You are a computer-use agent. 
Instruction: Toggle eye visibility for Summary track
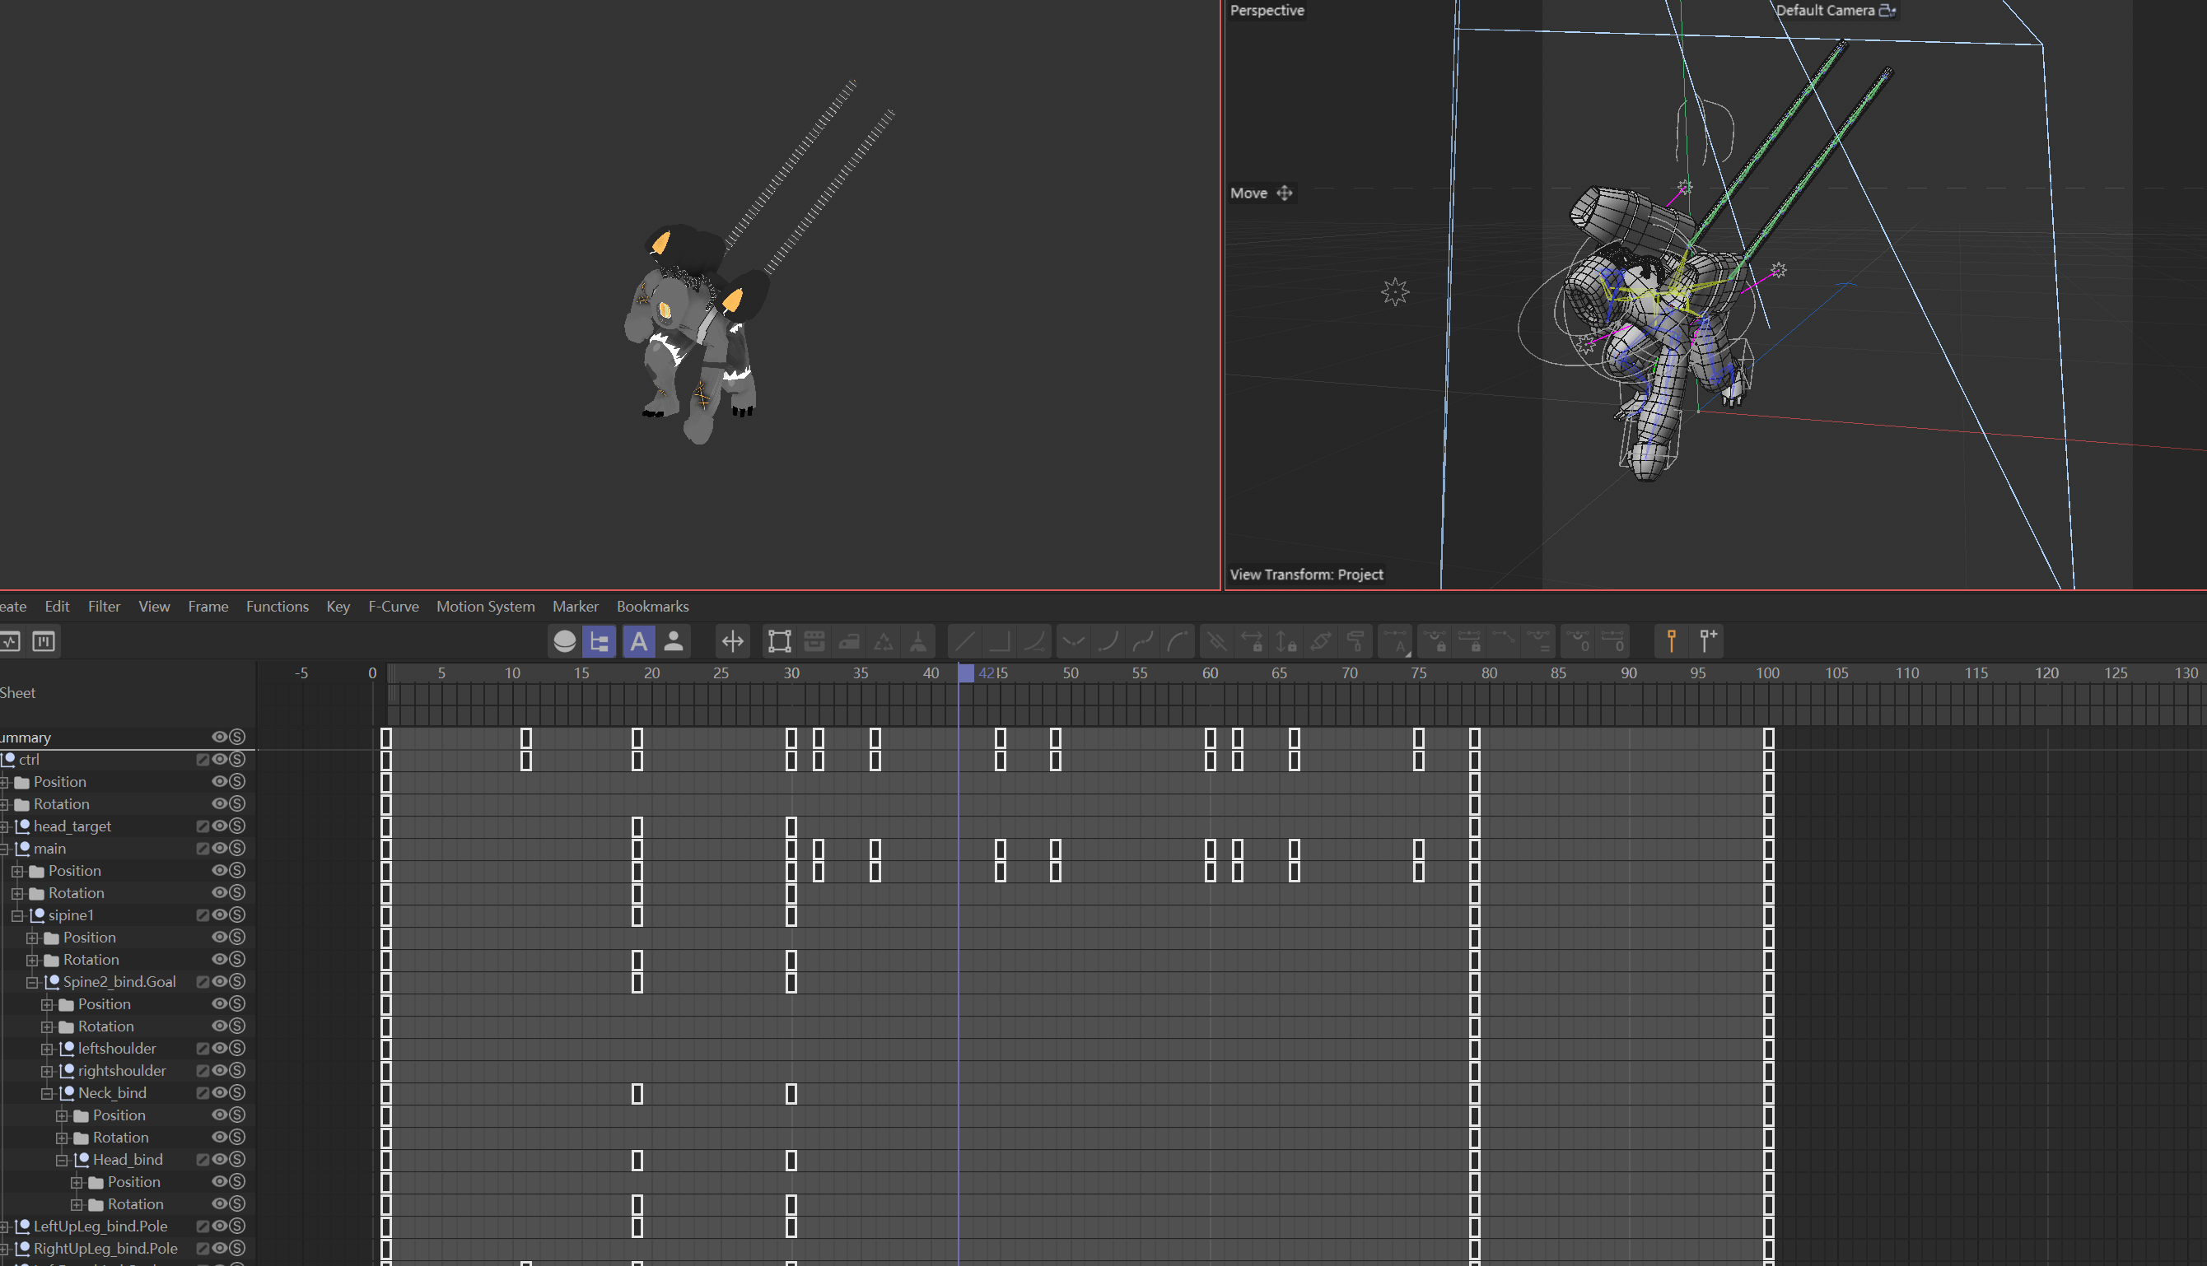pyautogui.click(x=219, y=737)
